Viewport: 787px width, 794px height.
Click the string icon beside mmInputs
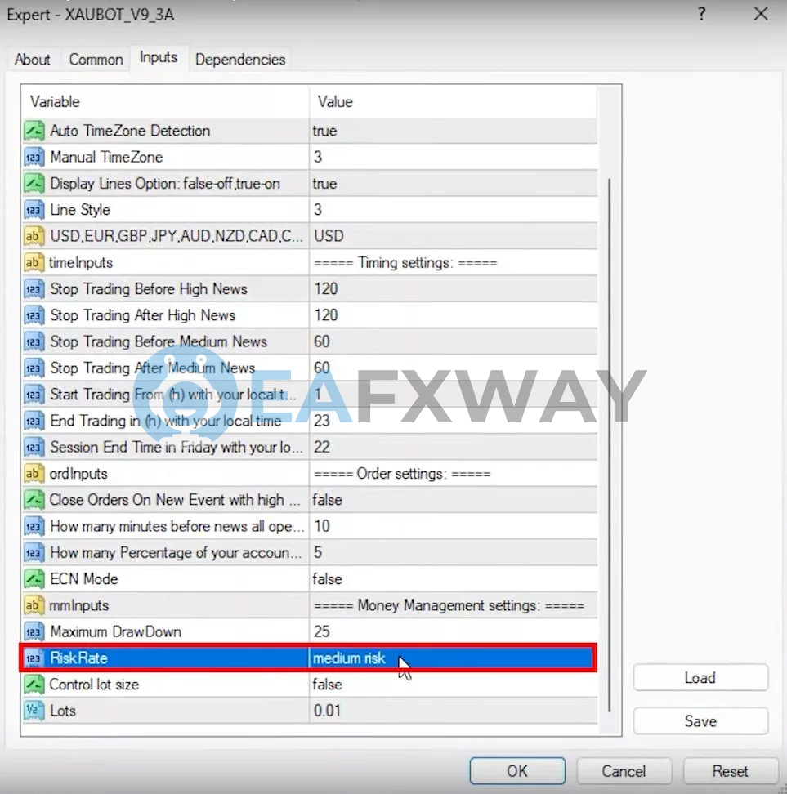34,605
